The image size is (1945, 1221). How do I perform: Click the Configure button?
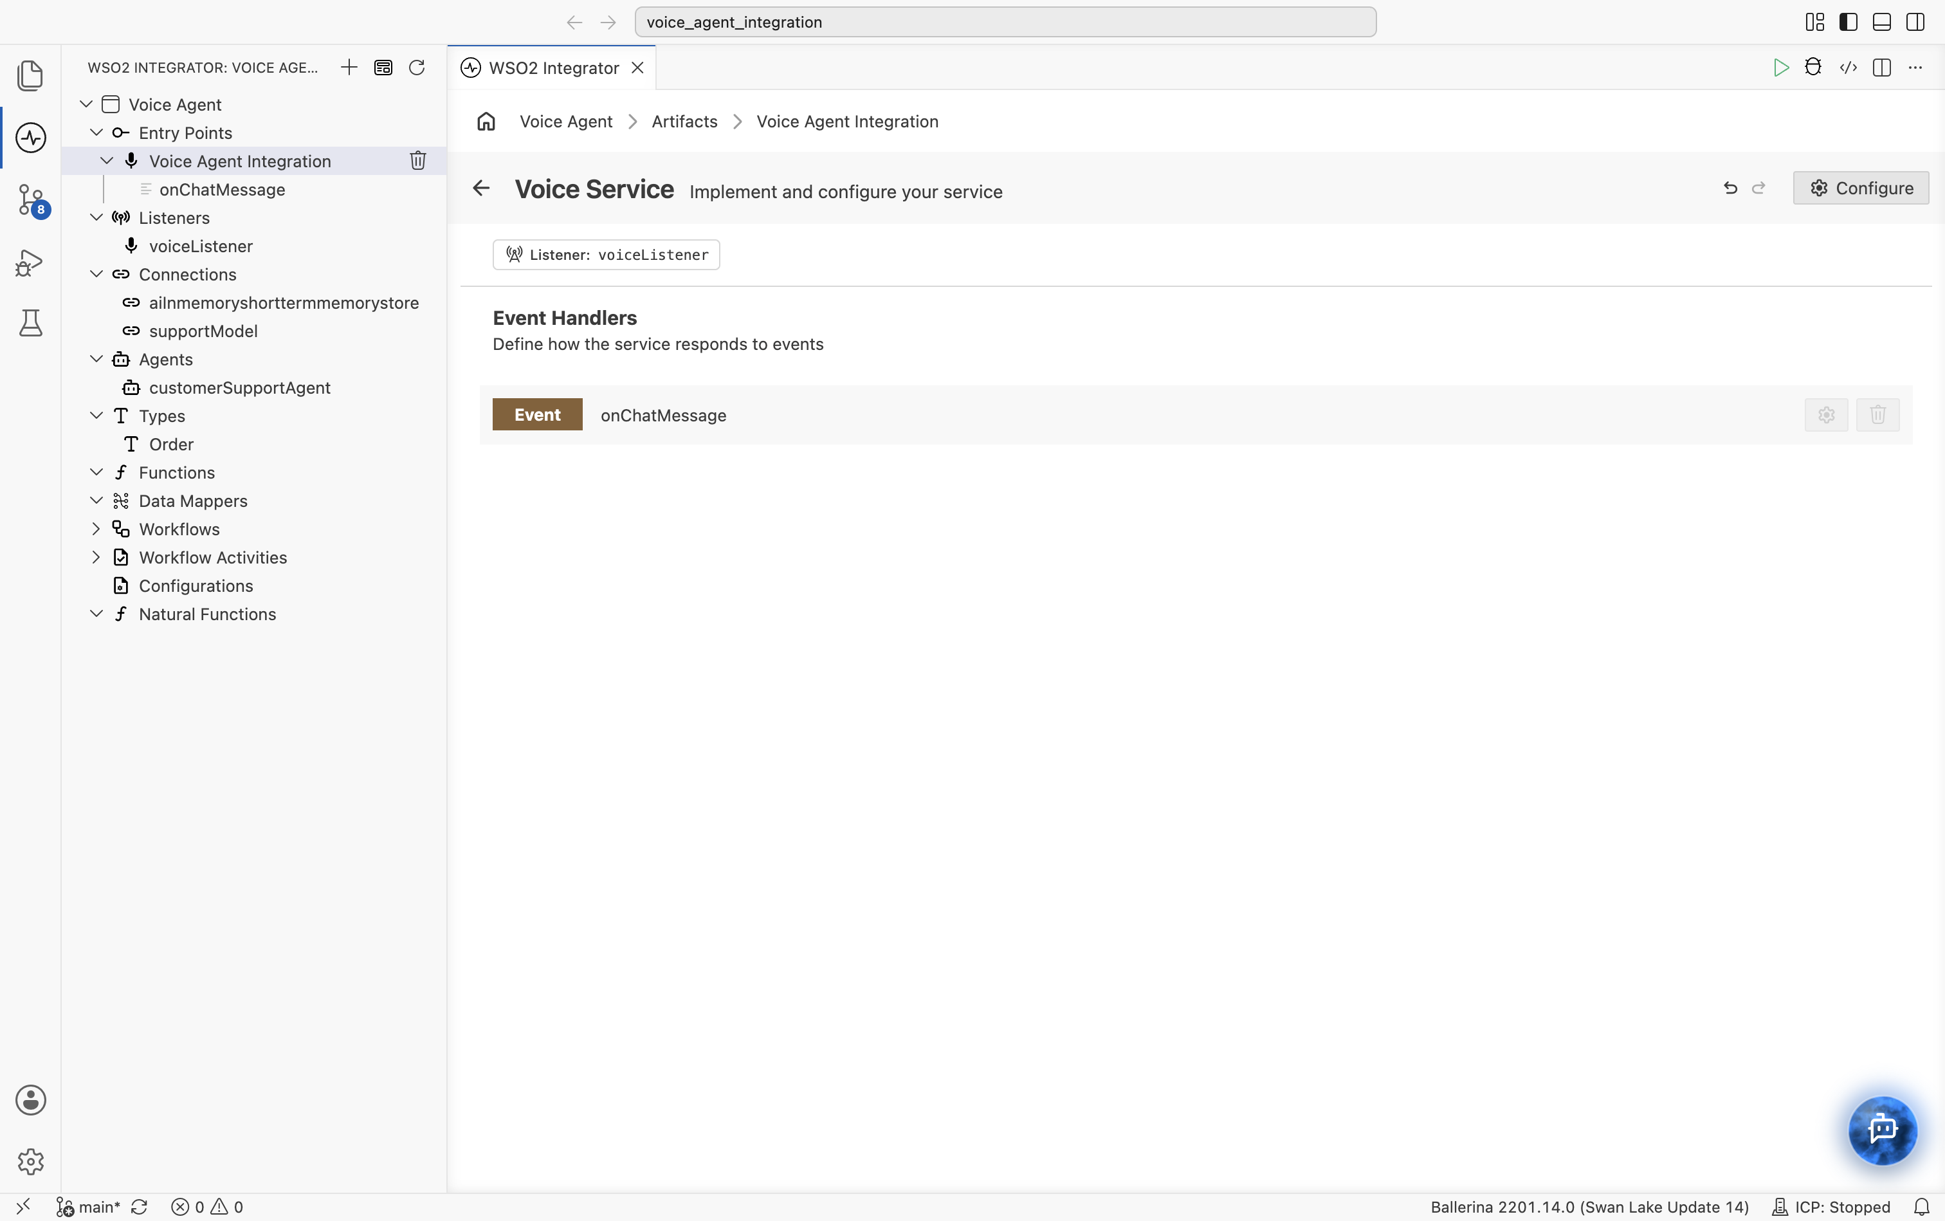[1860, 187]
